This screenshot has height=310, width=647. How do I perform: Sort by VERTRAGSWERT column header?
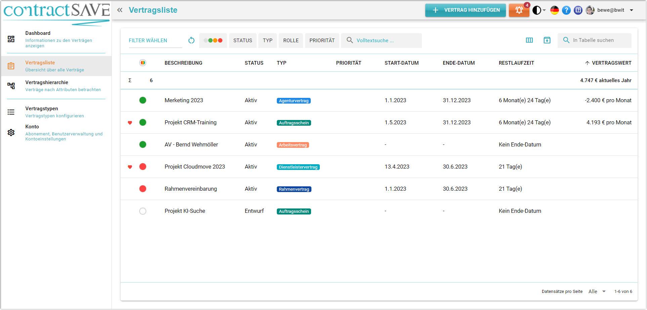(611, 63)
